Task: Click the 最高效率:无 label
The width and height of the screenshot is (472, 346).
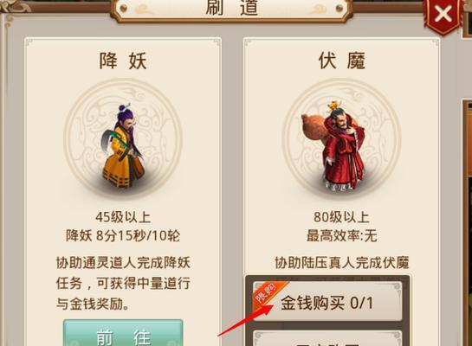Action: click(341, 235)
